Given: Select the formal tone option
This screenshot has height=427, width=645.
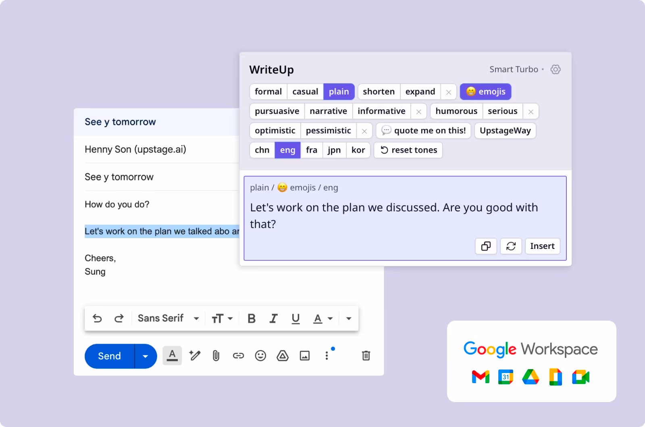Looking at the screenshot, I should (x=268, y=91).
